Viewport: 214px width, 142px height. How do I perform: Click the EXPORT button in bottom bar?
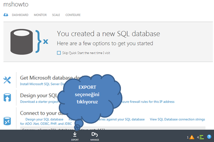tap(75, 136)
